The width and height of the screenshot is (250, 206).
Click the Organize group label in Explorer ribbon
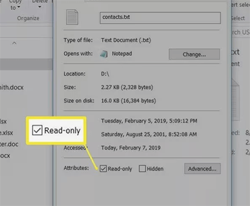pyautogui.click(x=28, y=18)
